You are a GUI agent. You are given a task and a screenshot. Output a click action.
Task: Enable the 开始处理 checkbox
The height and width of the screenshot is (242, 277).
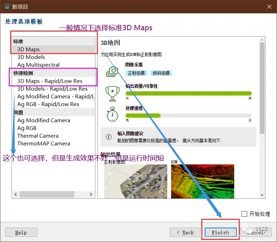pos(245,214)
